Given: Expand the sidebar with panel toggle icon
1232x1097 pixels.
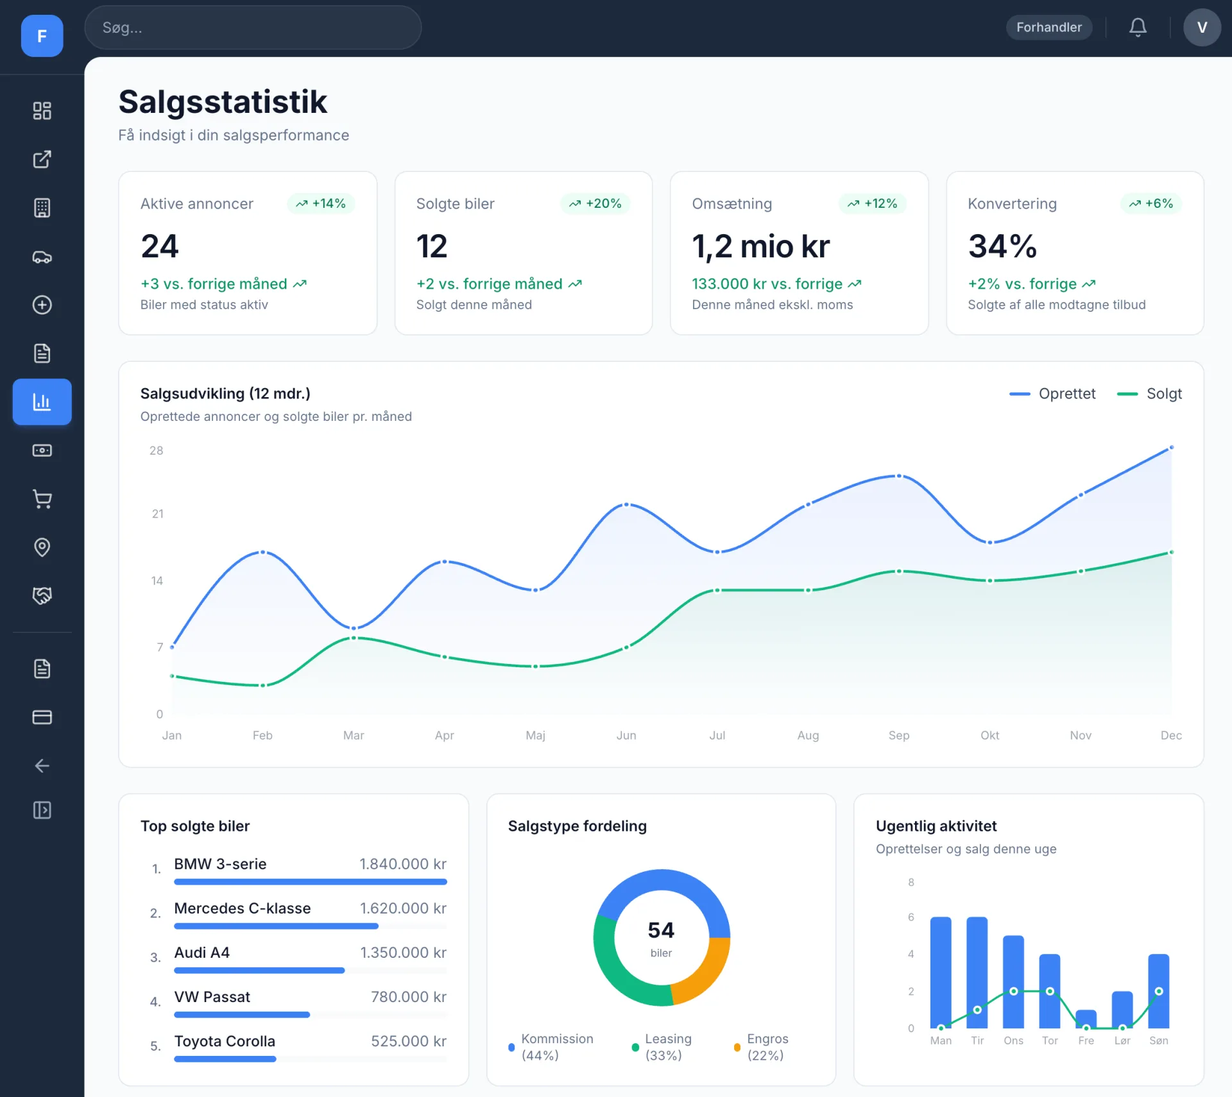Looking at the screenshot, I should [42, 810].
